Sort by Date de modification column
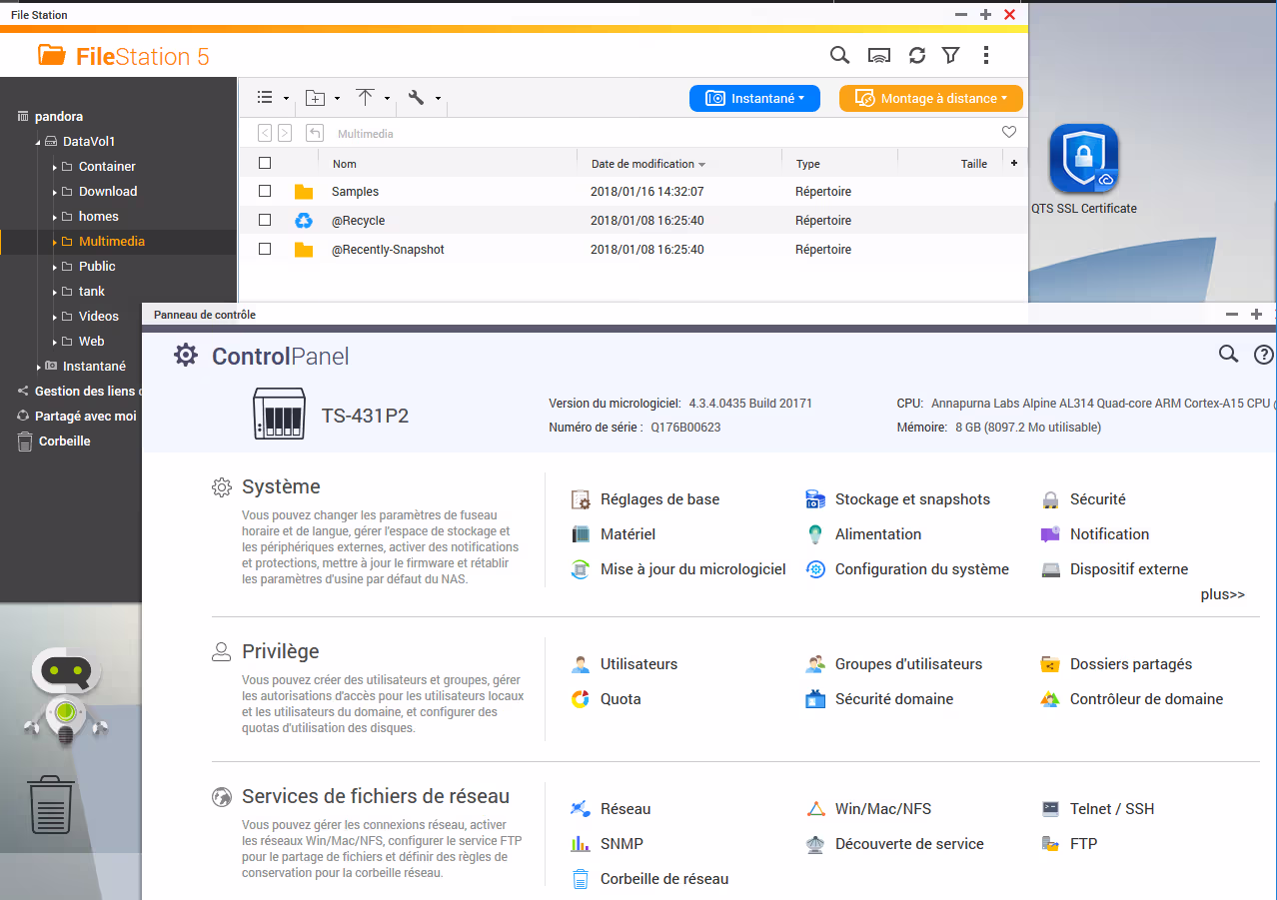Viewport: 1277px width, 900px height. point(642,164)
